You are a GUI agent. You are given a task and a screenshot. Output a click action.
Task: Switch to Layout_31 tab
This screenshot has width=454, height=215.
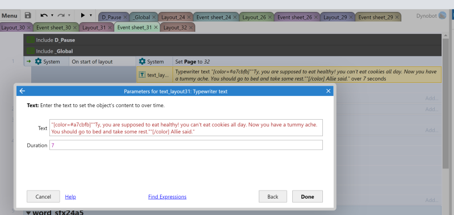pos(94,28)
